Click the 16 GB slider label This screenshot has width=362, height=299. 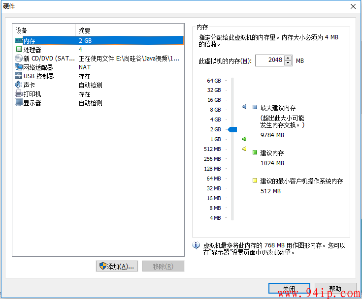pos(214,100)
